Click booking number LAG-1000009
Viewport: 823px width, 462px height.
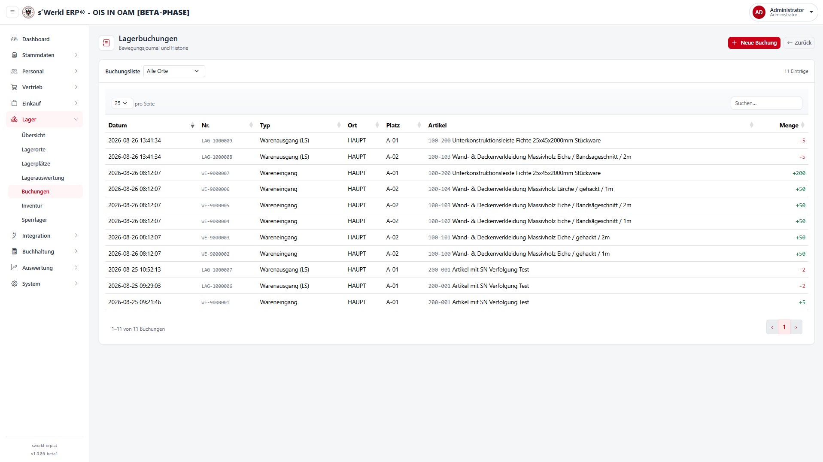(x=217, y=141)
